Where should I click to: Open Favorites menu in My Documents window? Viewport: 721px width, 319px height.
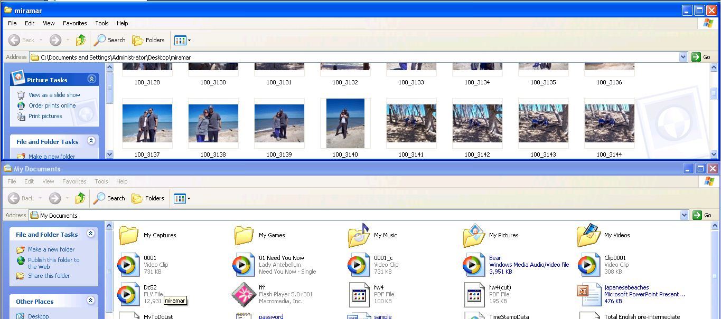(74, 181)
